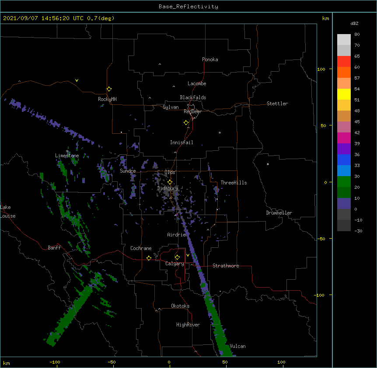
Task: Click the dBZ legend heading
Action: pyautogui.click(x=354, y=23)
